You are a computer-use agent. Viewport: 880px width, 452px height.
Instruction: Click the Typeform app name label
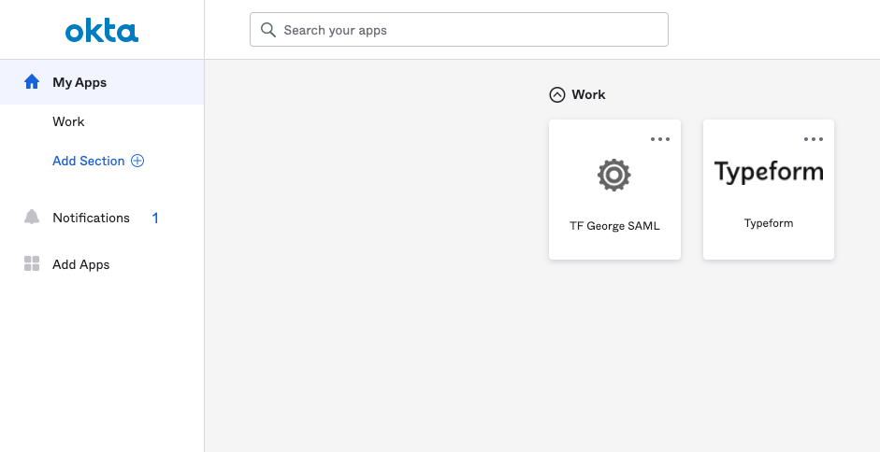769,223
